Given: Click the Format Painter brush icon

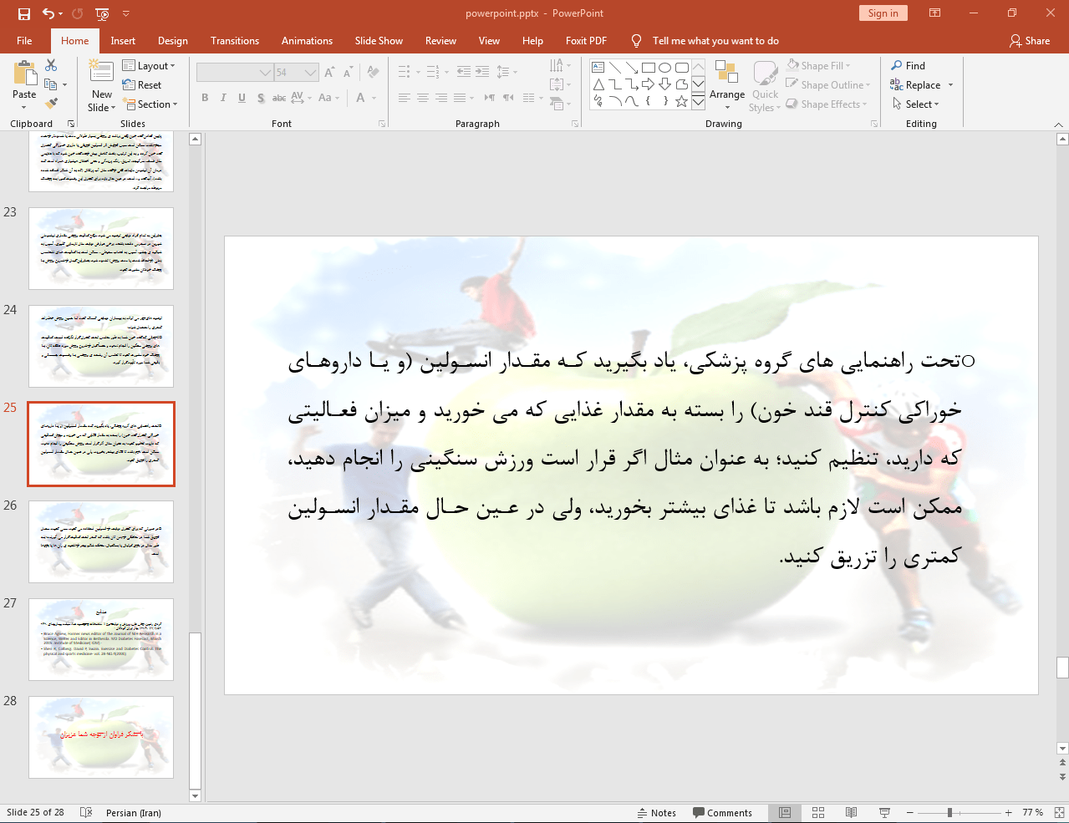Looking at the screenshot, I should (x=52, y=104).
